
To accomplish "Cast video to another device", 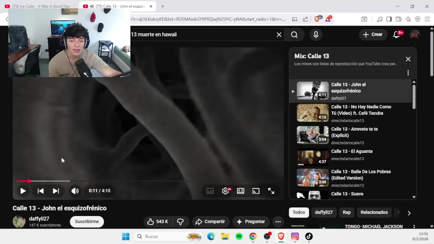I will coord(256,191).
